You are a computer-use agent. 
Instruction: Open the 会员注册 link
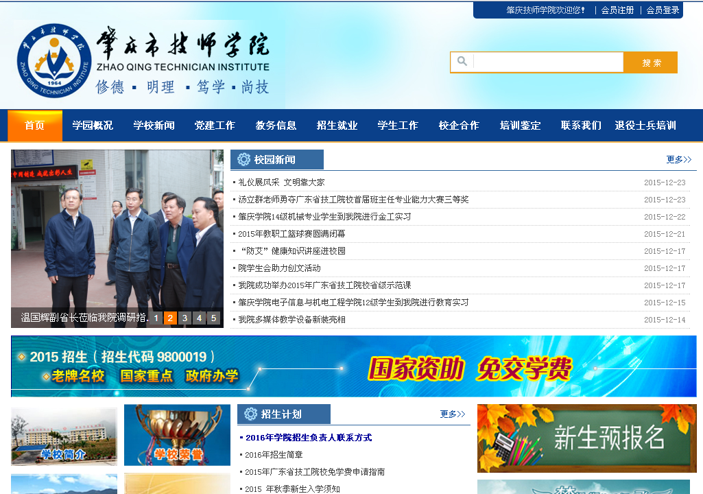tap(617, 10)
